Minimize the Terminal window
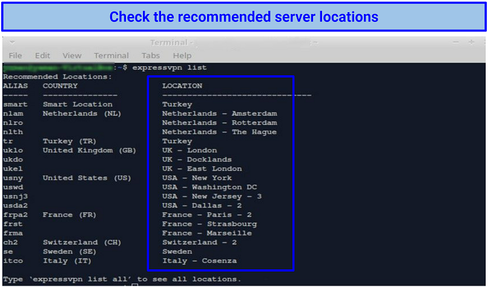Viewport: 488px width, 288px height. tap(456, 42)
